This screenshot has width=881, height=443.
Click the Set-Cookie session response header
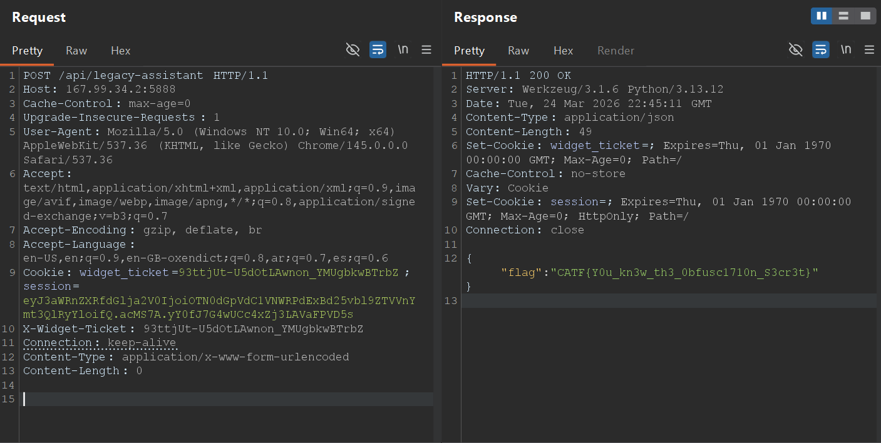click(x=659, y=209)
